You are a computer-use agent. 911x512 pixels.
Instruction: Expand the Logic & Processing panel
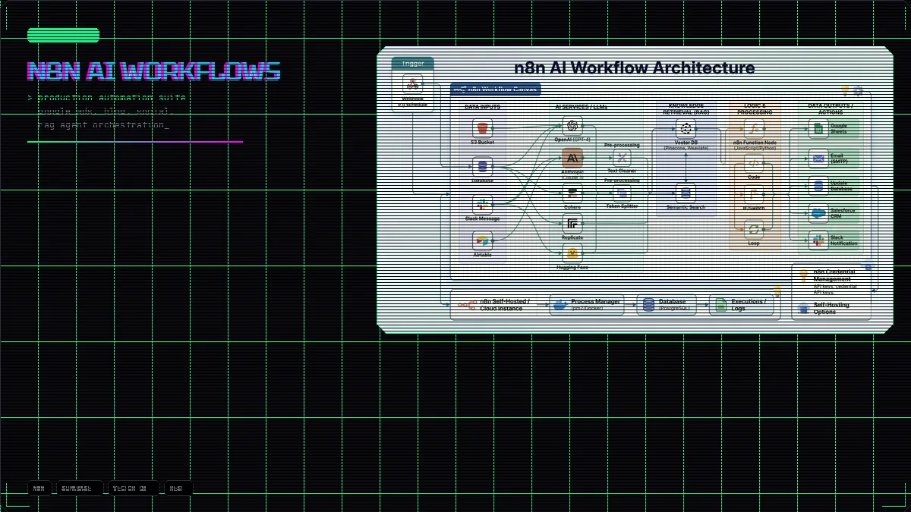[754, 109]
